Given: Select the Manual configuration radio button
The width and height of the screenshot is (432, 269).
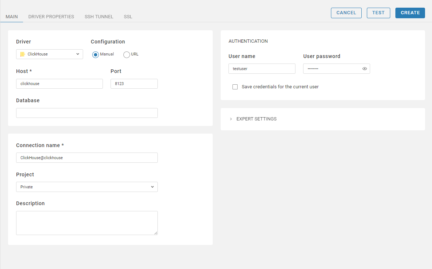Looking at the screenshot, I should pos(96,54).
